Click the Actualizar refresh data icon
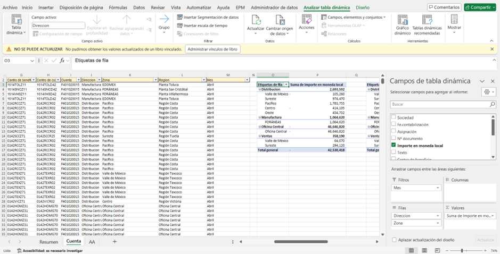 [x=256, y=21]
